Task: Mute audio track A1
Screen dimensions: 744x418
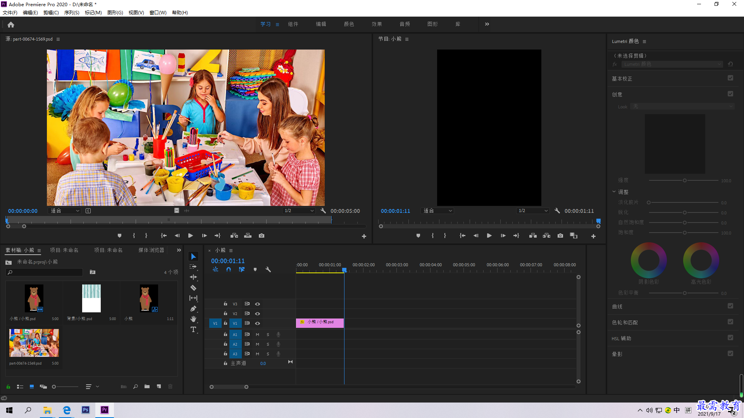Action: (257, 334)
